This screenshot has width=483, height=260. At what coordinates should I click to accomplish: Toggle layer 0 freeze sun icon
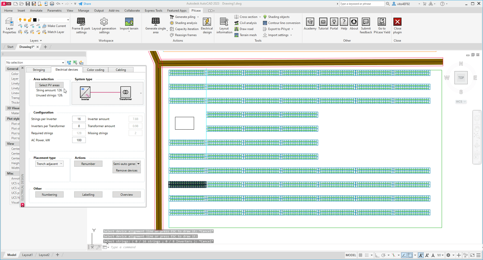(25, 20)
